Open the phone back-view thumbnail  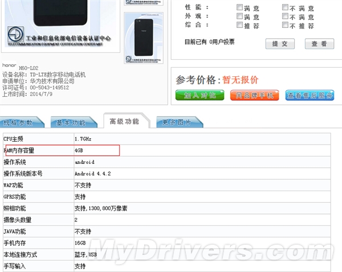pos(144,38)
